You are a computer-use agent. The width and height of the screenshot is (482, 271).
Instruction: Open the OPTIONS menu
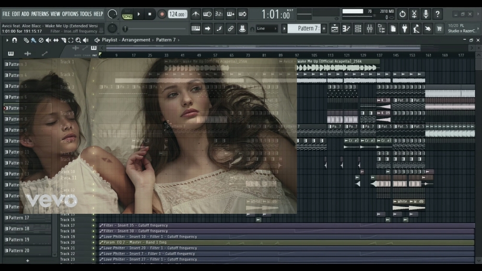(71, 14)
